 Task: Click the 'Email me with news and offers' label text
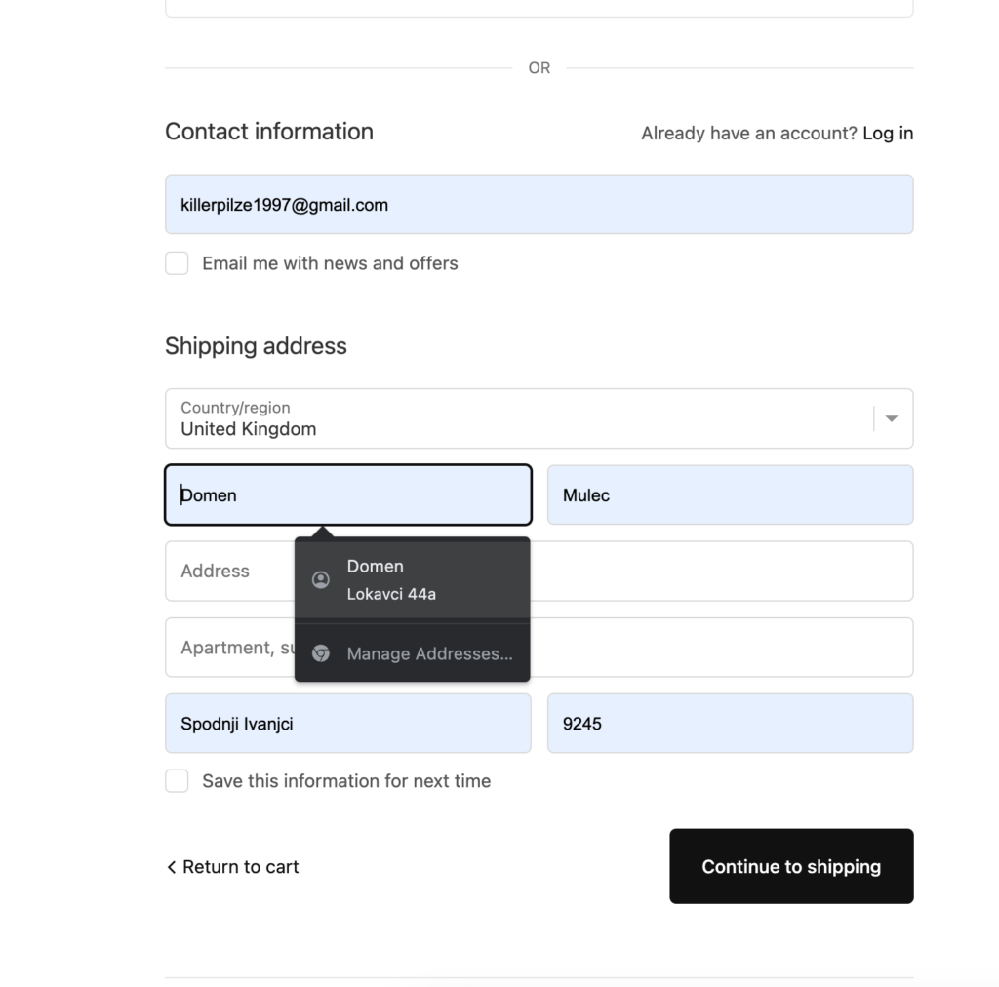pyautogui.click(x=330, y=263)
